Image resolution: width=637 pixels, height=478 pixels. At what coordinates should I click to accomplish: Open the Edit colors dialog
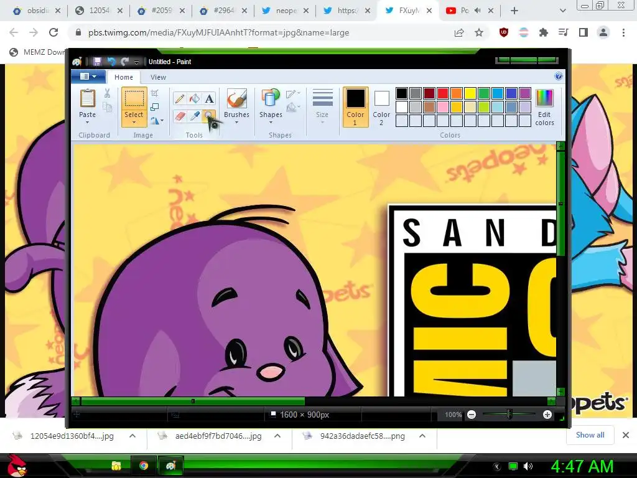(x=544, y=108)
